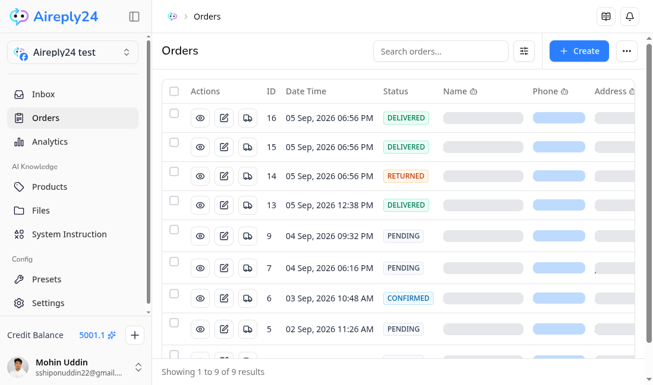The image size is (653, 385).
Task: Collapse the sidebar with the panel icon
Action: (x=134, y=17)
